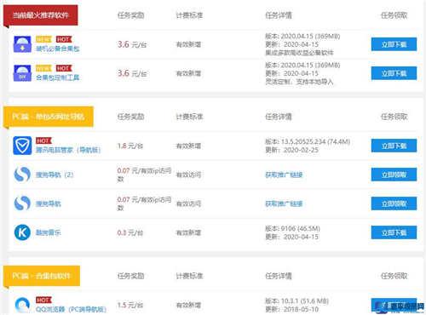Click 任务详情 header in PC端 合集包软件 section
This screenshot has height=315, width=426.
(279, 276)
